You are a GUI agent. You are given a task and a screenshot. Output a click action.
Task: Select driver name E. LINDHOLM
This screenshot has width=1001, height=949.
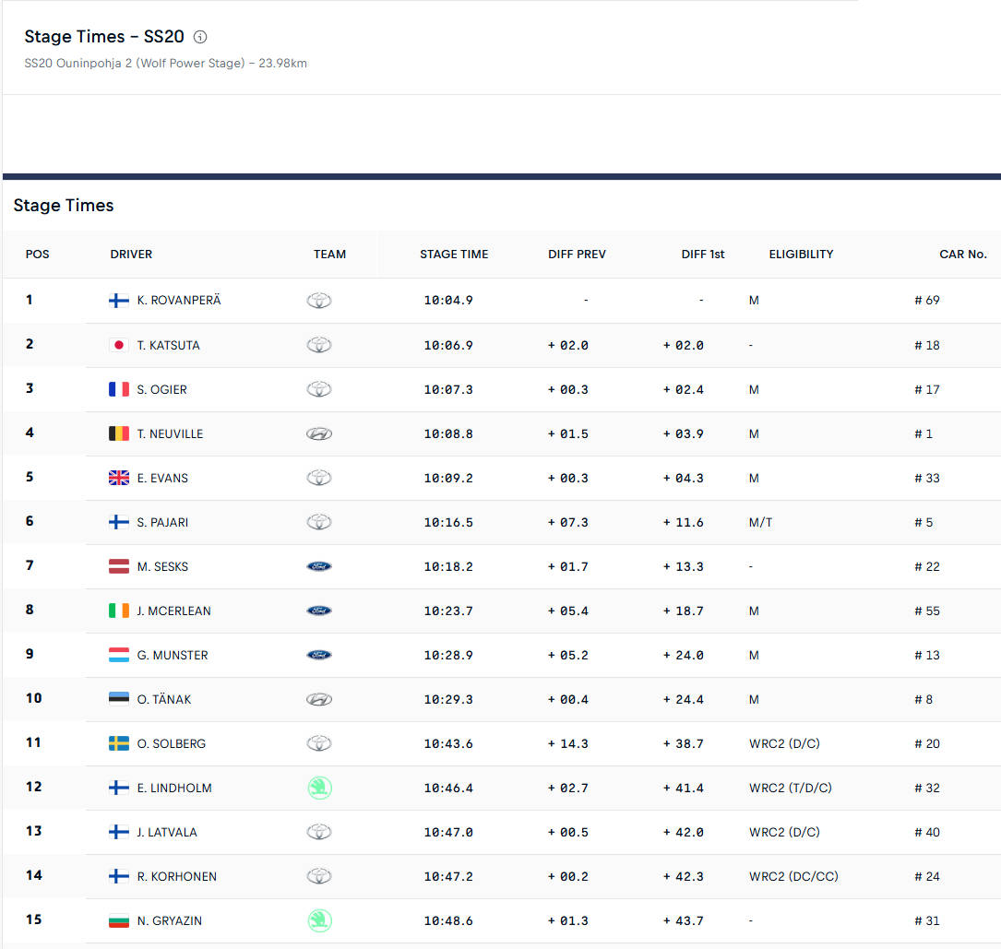point(174,789)
